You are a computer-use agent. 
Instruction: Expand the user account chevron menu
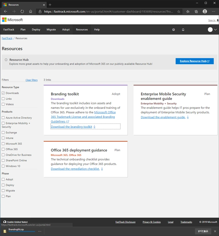pos(215,30)
